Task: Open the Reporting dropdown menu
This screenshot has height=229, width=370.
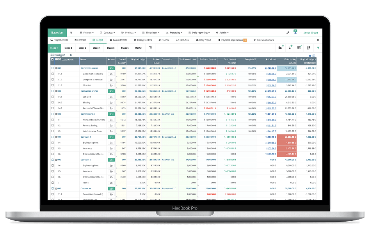Action: point(174,32)
